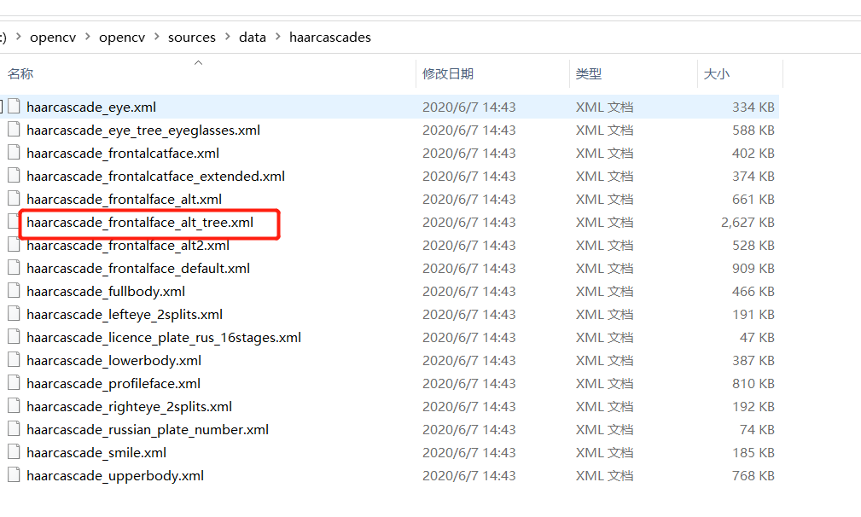This screenshot has width=861, height=517.
Task: Click the 334 KB size value
Action: pyautogui.click(x=753, y=107)
